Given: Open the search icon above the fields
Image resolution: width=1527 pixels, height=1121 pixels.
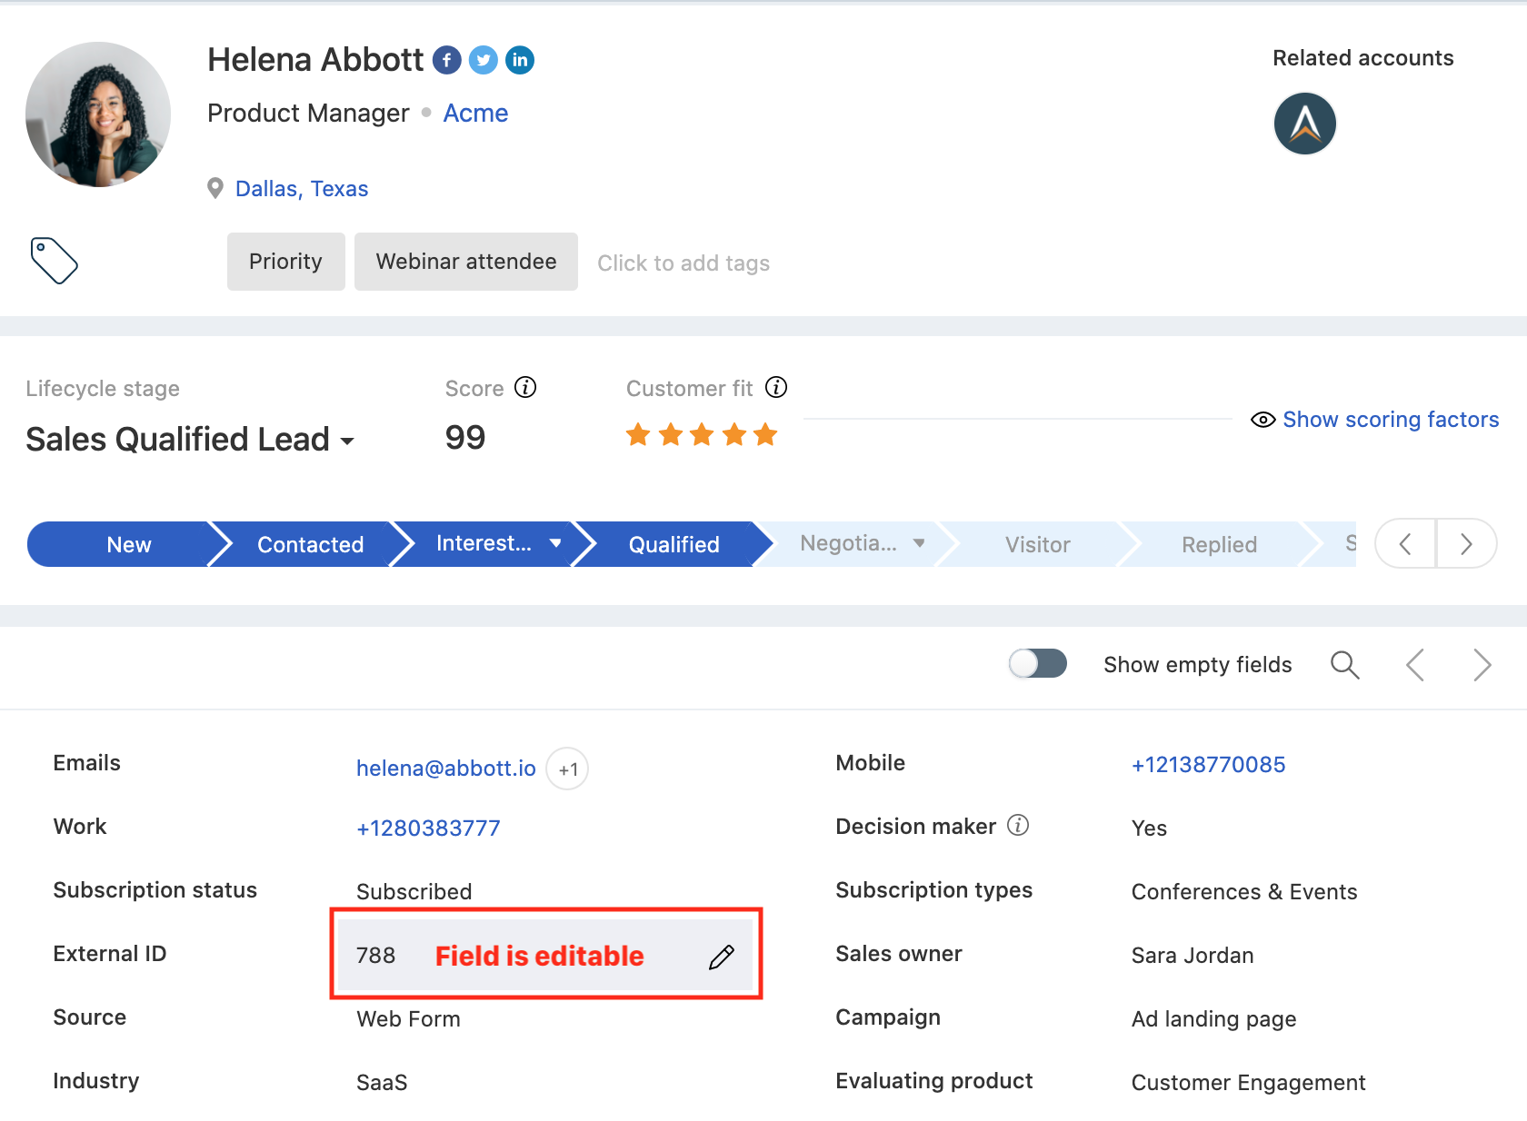Looking at the screenshot, I should coord(1345,664).
